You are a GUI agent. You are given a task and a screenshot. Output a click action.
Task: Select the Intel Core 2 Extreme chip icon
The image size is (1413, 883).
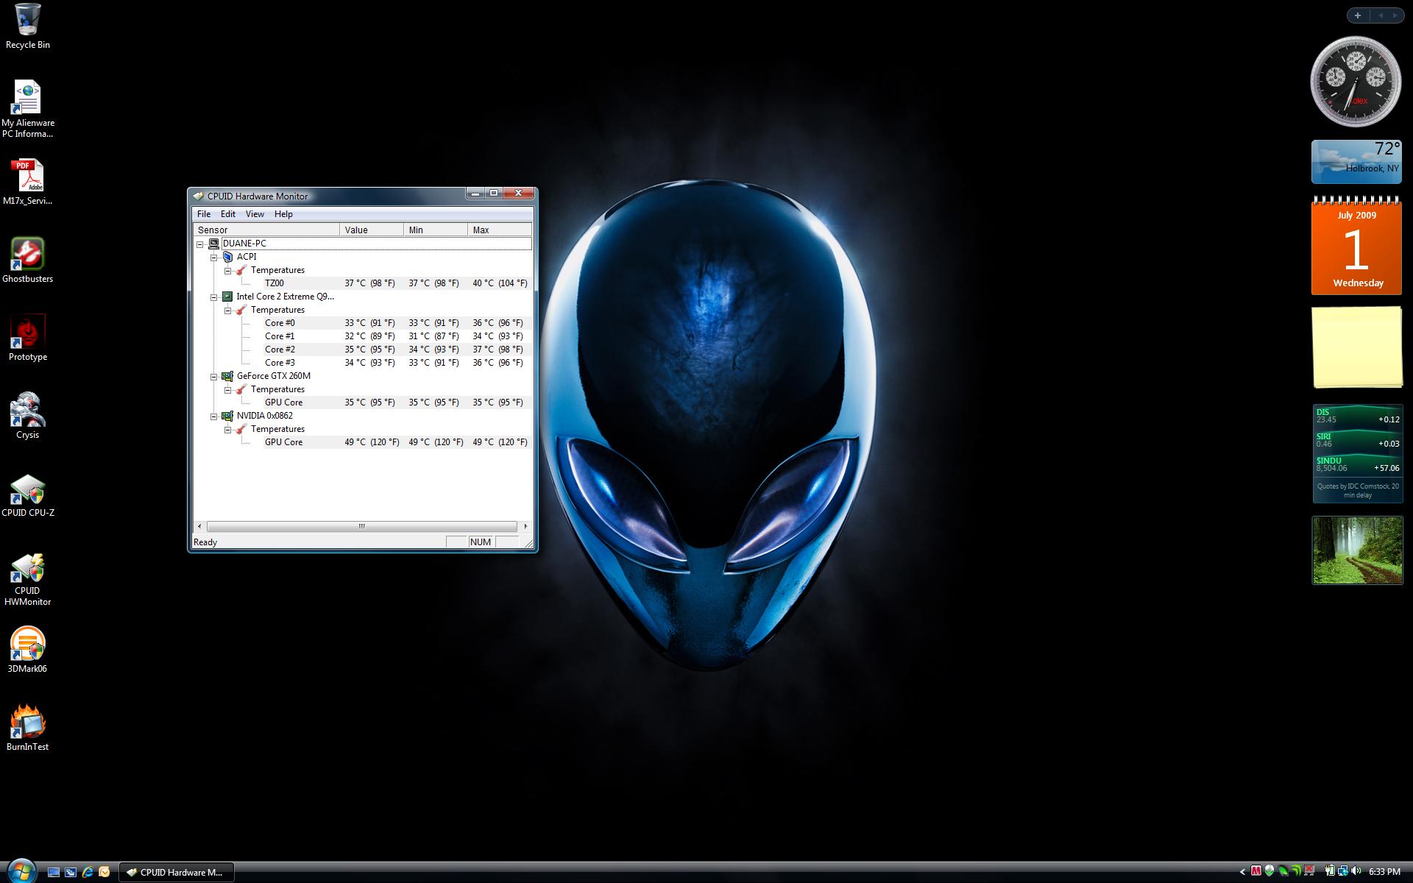tap(227, 297)
